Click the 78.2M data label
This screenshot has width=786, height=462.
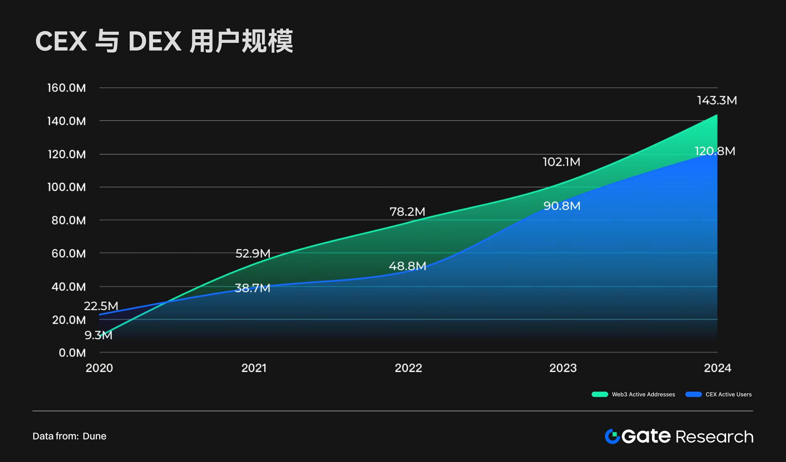tap(407, 212)
